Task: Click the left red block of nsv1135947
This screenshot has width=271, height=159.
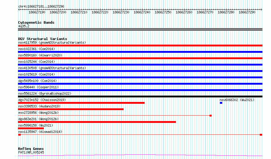Action: coord(19,135)
